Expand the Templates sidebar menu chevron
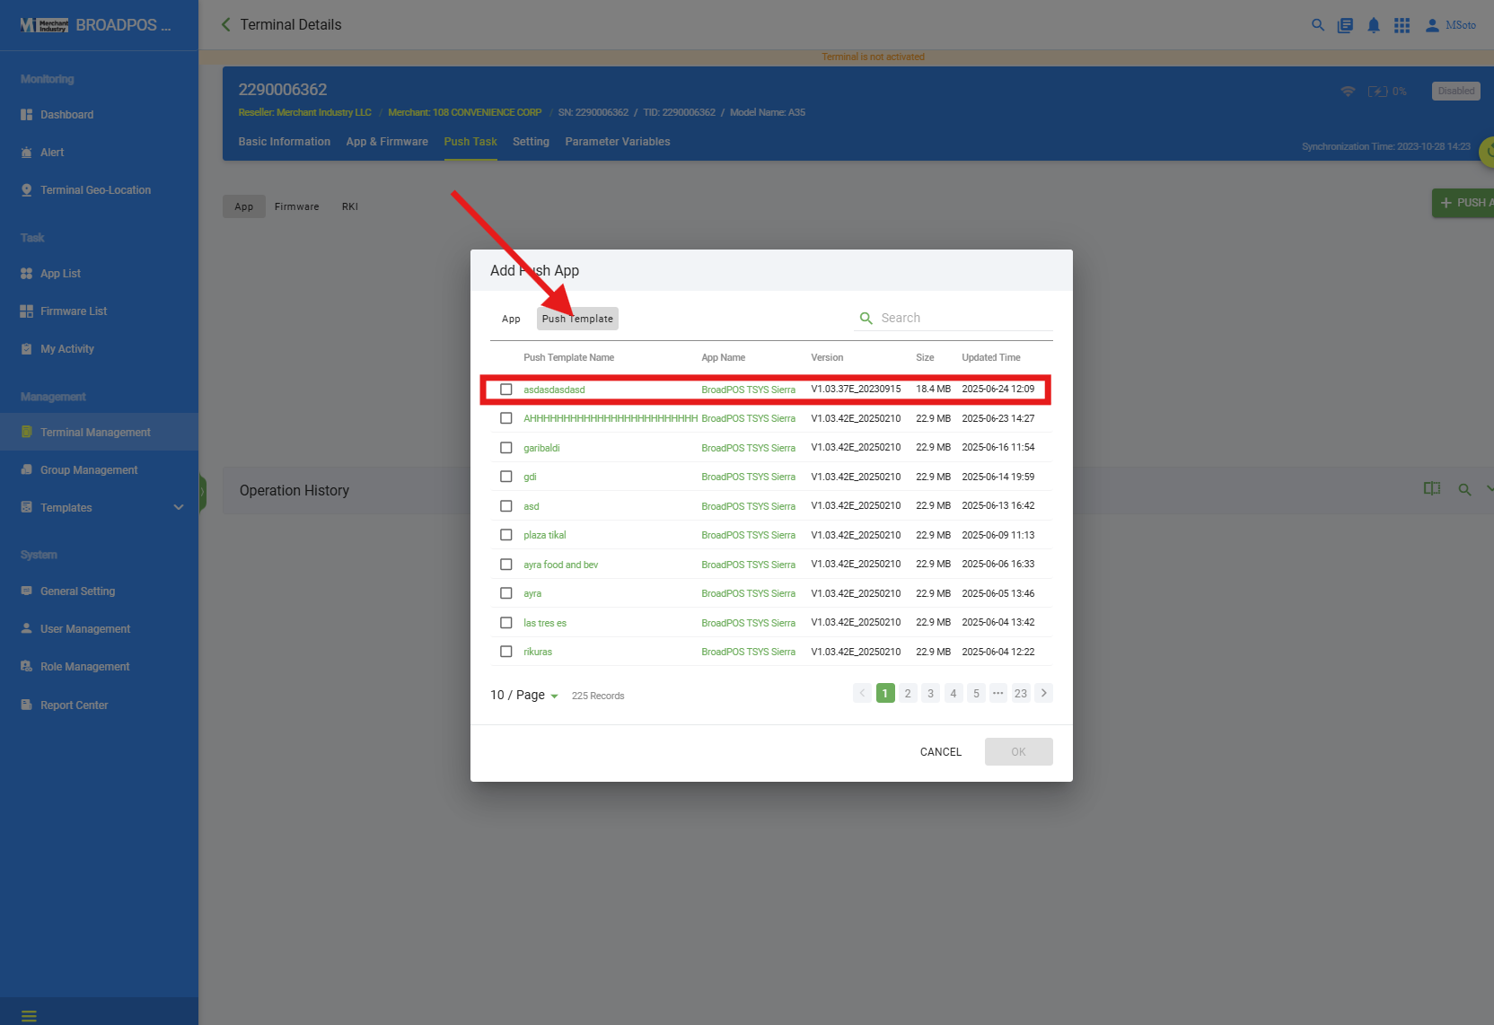Image resolution: width=1494 pixels, height=1025 pixels. (x=179, y=508)
